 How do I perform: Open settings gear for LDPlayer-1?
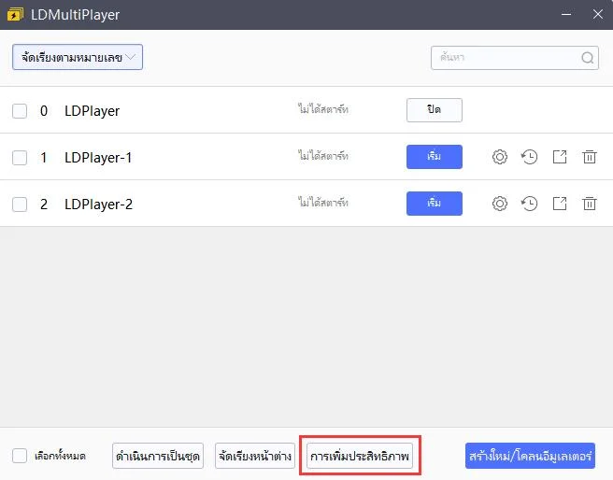pos(500,157)
